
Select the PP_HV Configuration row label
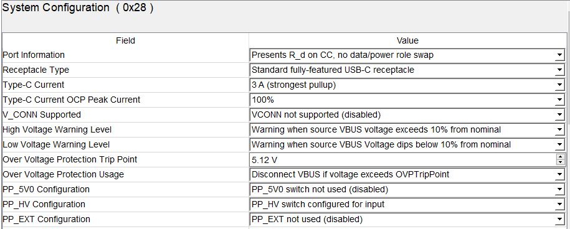pos(44,204)
